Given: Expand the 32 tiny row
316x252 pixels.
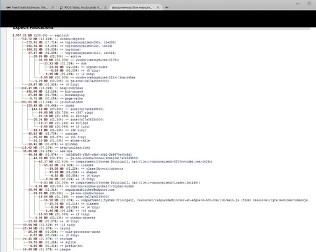Looking at the screenshot, I should [60, 130].
